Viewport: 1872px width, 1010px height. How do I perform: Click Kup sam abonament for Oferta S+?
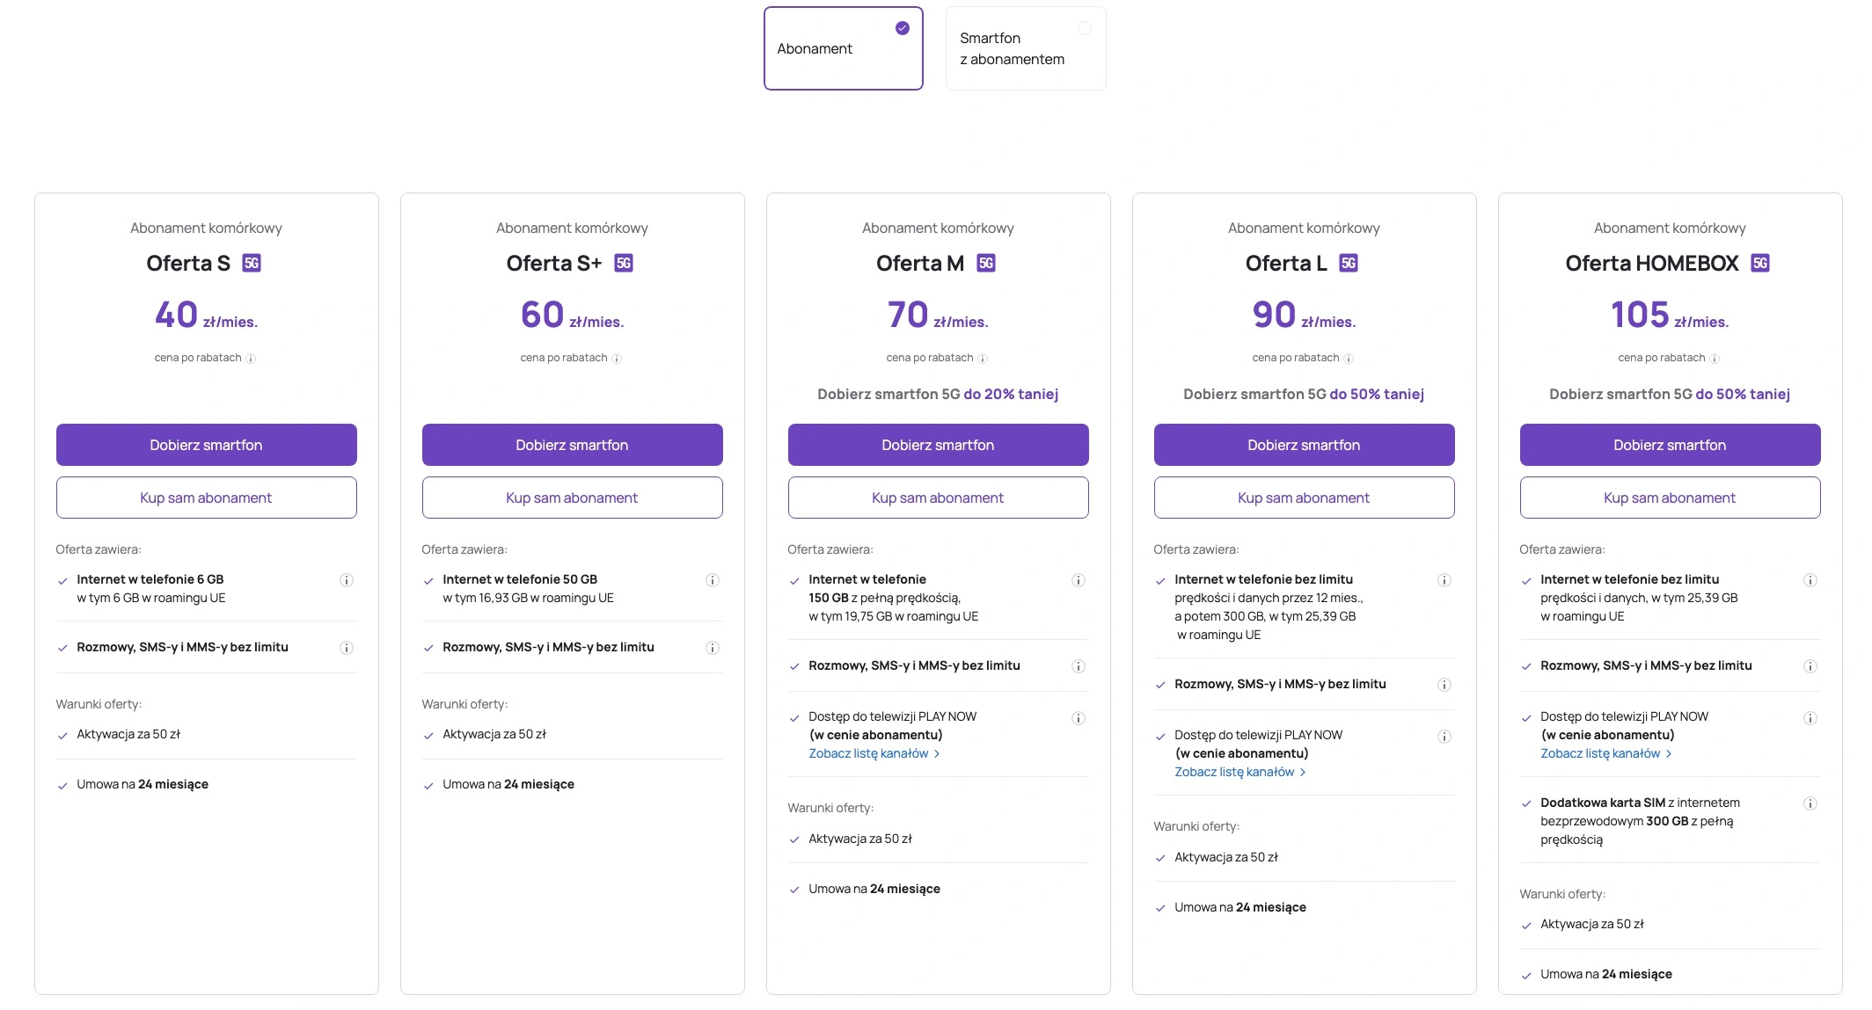point(573,498)
